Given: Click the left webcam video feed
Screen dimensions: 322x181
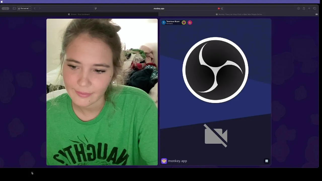Looking at the screenshot, I should tap(102, 92).
